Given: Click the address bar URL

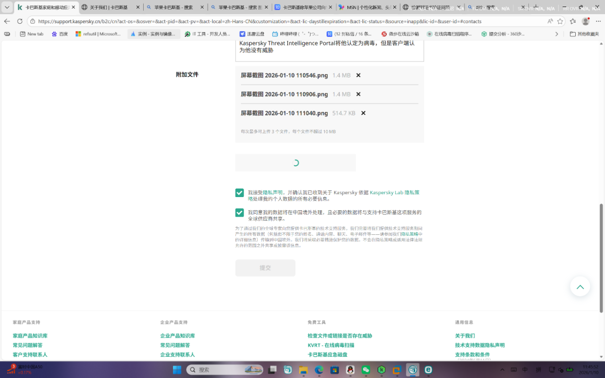Looking at the screenshot, I should pos(260,21).
